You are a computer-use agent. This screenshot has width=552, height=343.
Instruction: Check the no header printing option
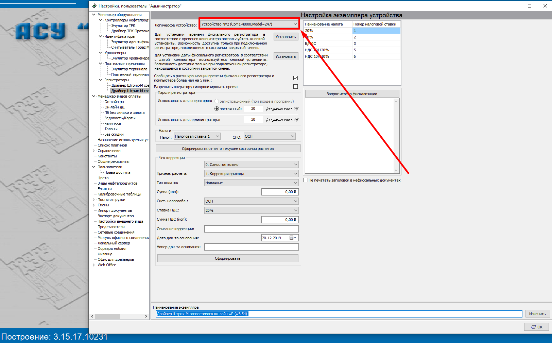pos(306,180)
